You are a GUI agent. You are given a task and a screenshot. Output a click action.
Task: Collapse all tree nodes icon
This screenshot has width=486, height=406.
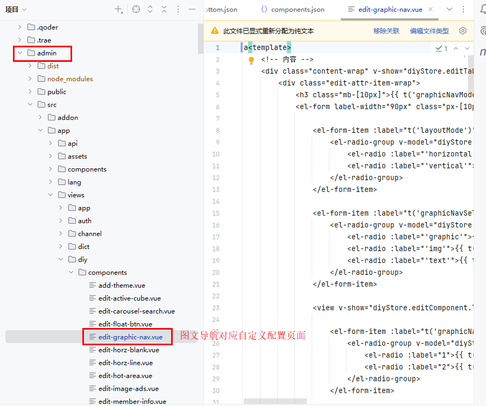(164, 10)
